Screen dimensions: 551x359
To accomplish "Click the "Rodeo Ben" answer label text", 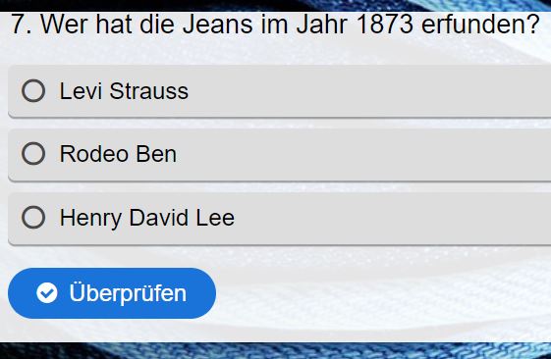I will [118, 154].
